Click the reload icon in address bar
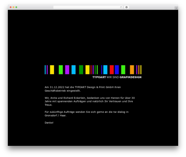The height and width of the screenshot is (157, 186). (x=121, y=7)
